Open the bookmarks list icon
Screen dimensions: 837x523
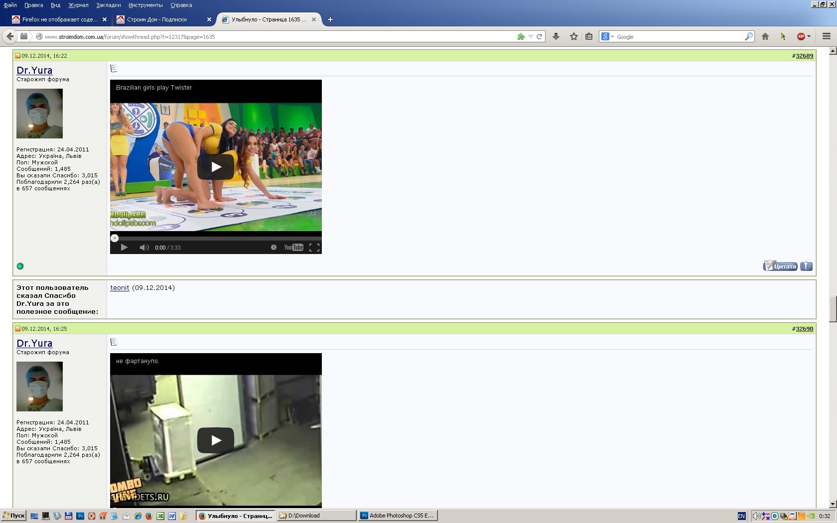589,36
